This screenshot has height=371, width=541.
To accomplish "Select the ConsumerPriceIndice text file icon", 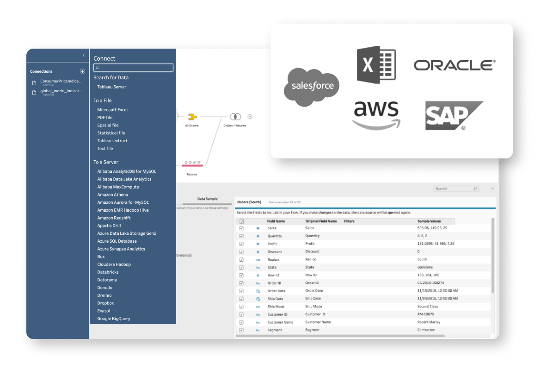I will coord(34,83).
